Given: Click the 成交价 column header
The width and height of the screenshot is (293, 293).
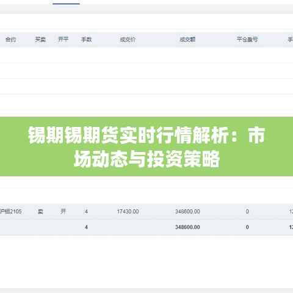Looking at the screenshot, I should [x=128, y=40].
